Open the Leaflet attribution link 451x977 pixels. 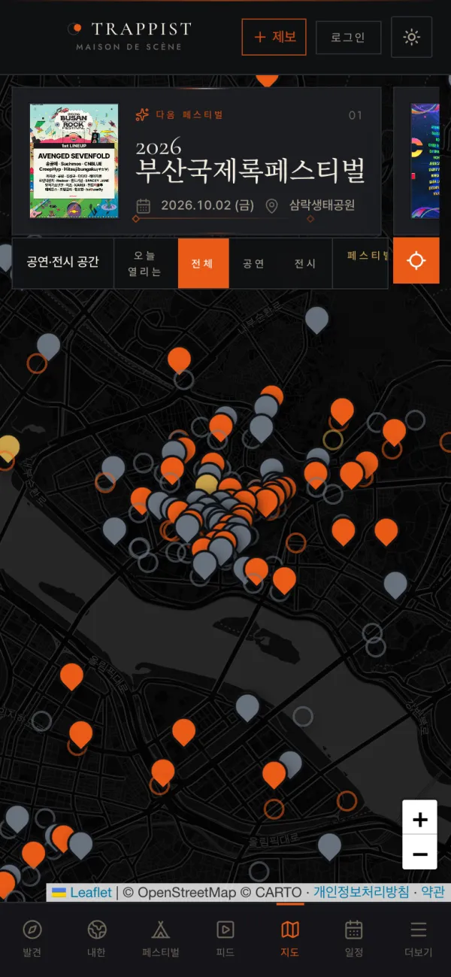[80, 892]
